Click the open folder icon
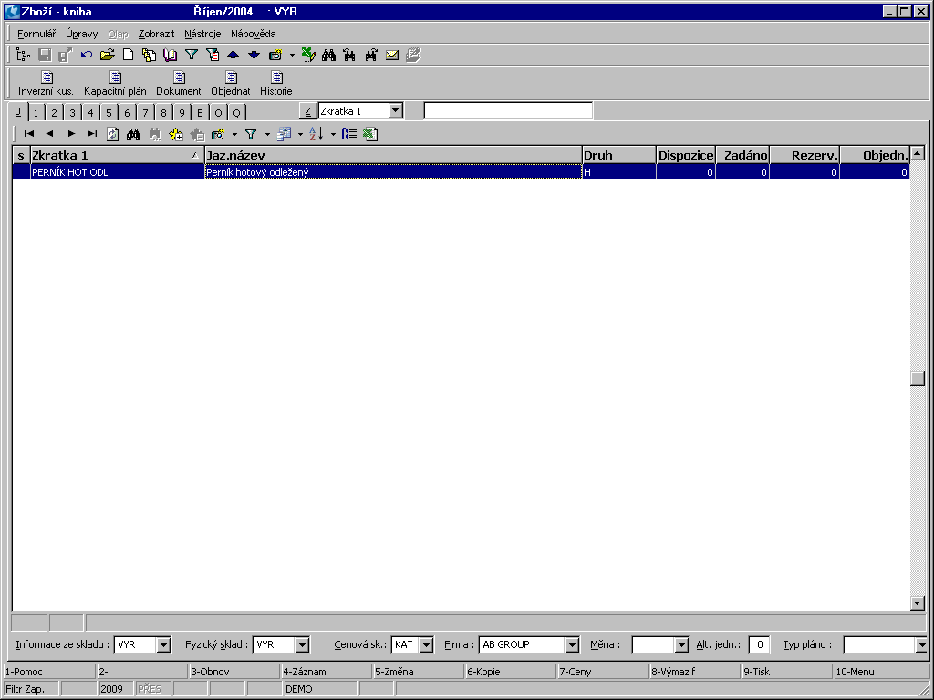Screen dimensions: 934x700 (108, 55)
